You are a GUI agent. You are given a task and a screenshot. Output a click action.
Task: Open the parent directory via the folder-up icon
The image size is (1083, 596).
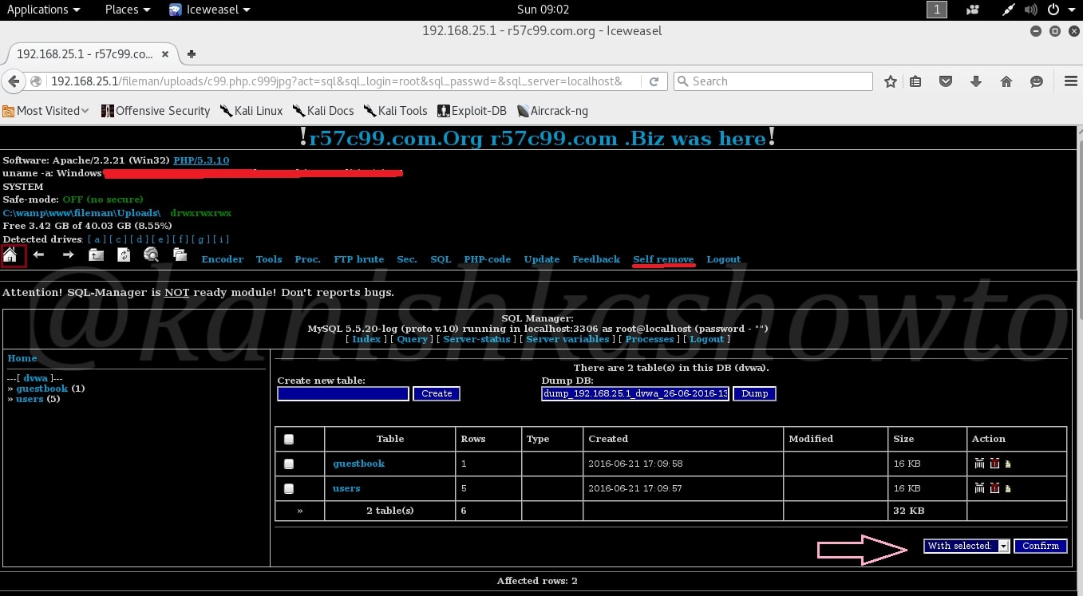tap(96, 255)
